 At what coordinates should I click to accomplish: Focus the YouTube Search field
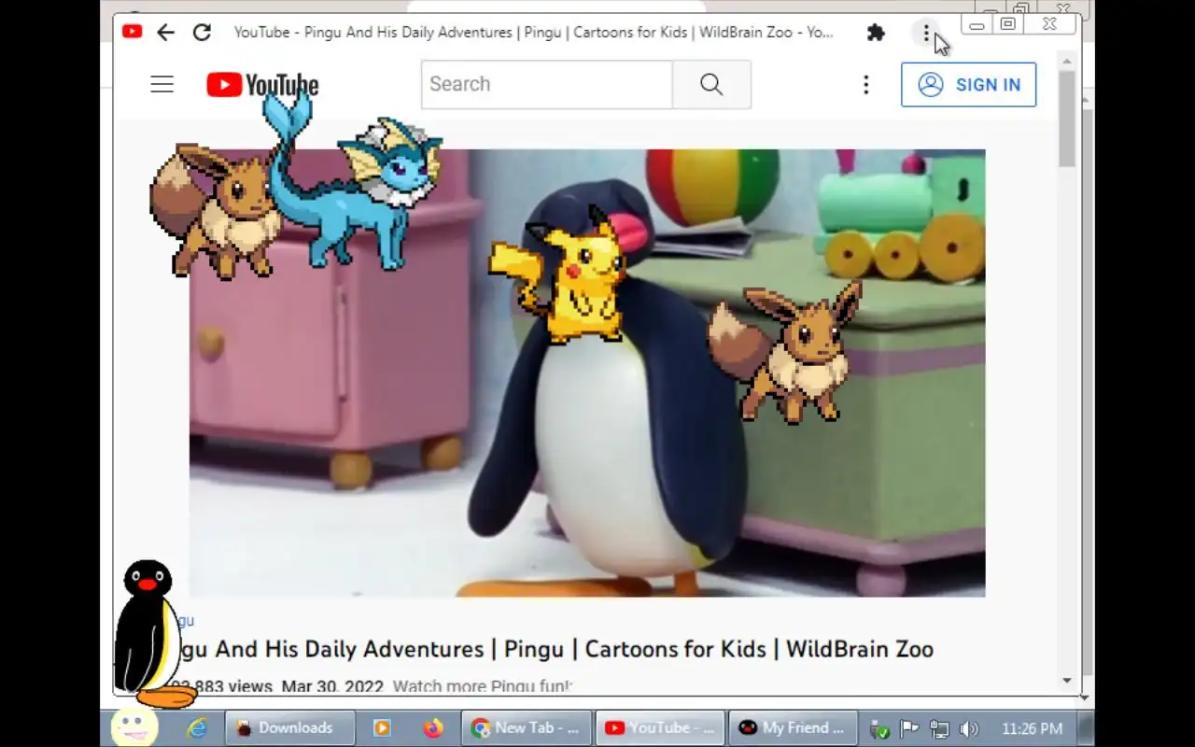pos(547,84)
